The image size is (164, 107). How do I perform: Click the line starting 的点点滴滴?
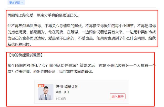[x=82, y=32]
